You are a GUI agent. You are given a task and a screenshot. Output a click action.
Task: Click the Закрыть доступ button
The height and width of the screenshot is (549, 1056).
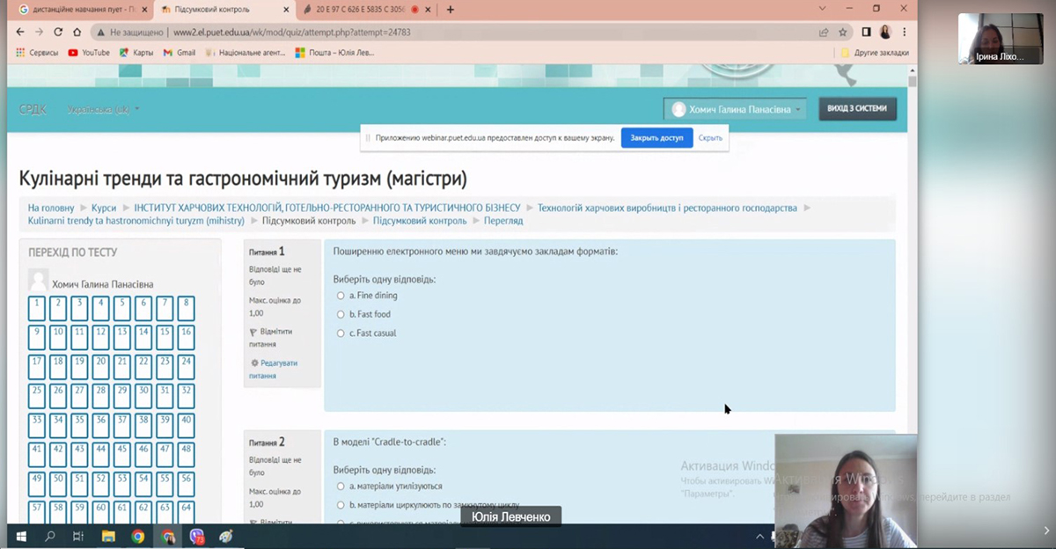coord(656,138)
